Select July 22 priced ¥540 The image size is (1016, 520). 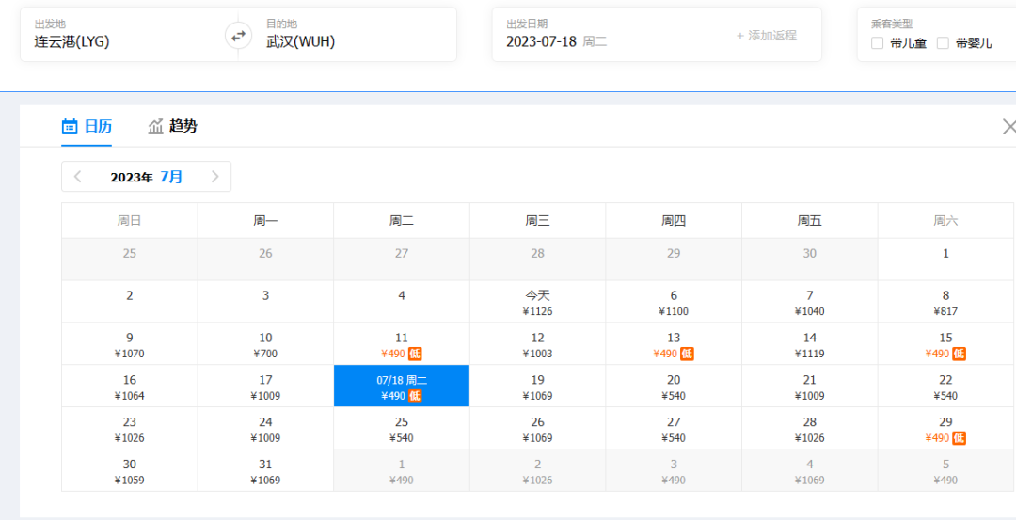click(x=946, y=386)
